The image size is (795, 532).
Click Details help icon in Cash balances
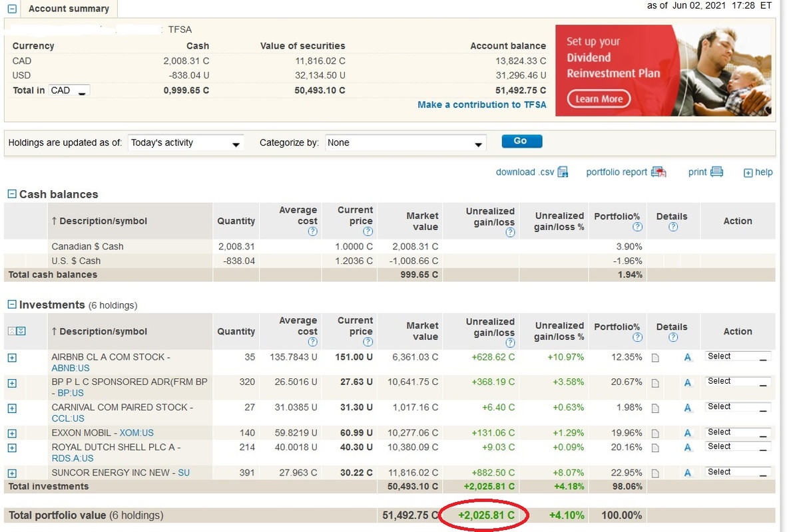(x=672, y=227)
